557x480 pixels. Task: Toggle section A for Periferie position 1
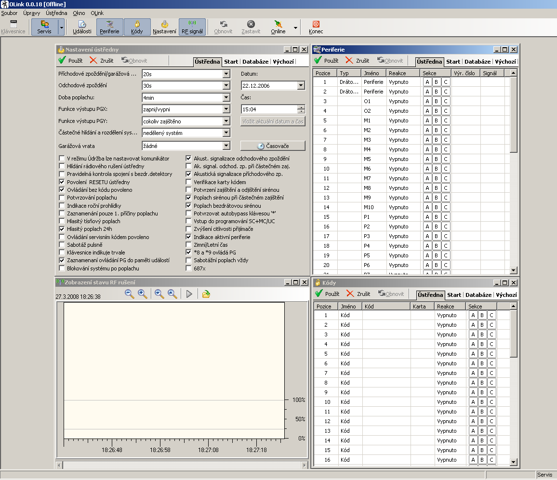pos(427,82)
